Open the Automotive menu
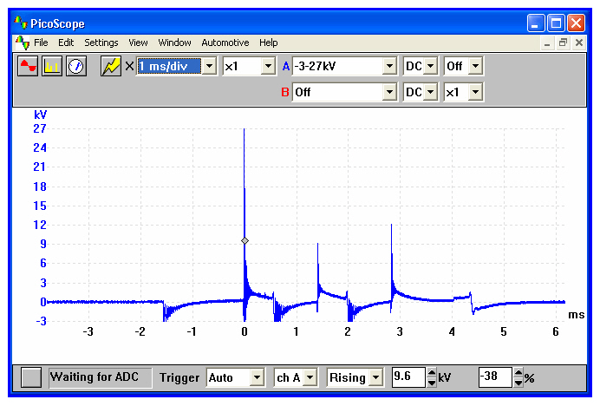The height and width of the screenshot is (406, 600). [225, 43]
